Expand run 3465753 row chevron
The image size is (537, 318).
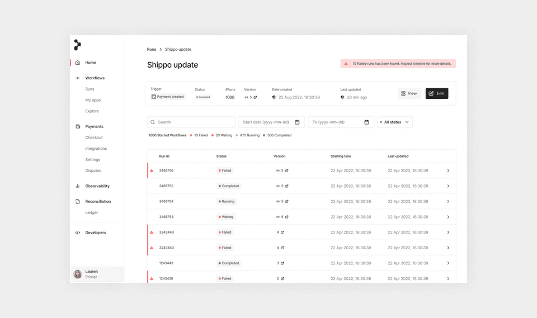coord(448,217)
